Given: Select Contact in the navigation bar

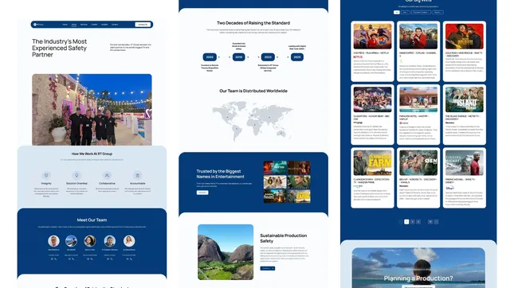Looking at the screenshot, I should (x=115, y=25).
